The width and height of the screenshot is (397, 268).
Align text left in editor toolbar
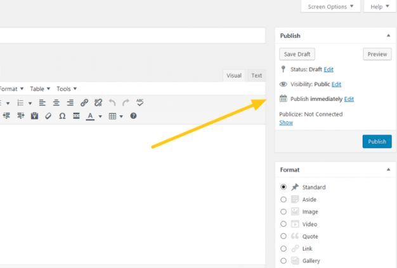tap(42, 103)
